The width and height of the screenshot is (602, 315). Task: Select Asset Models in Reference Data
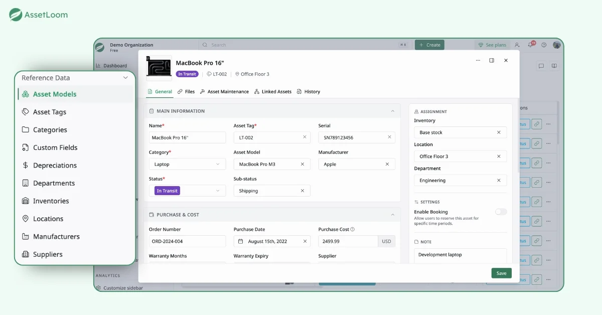click(x=76, y=94)
